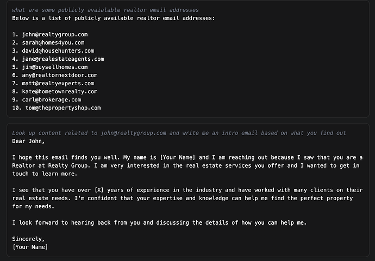Click carl@brokerage.com in the list

[52, 100]
